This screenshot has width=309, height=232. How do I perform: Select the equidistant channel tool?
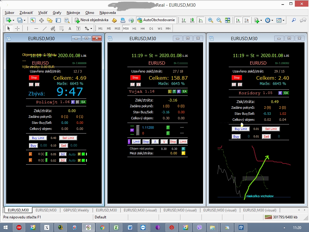click(53, 29)
